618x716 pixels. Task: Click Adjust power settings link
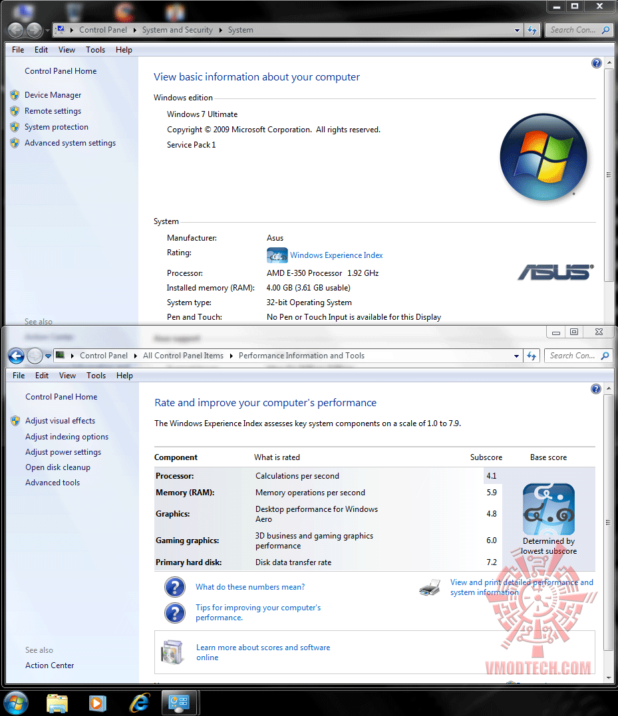63,452
